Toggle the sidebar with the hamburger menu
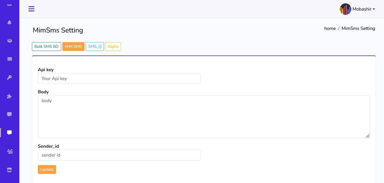This screenshot has width=384, height=183. tap(31, 9)
